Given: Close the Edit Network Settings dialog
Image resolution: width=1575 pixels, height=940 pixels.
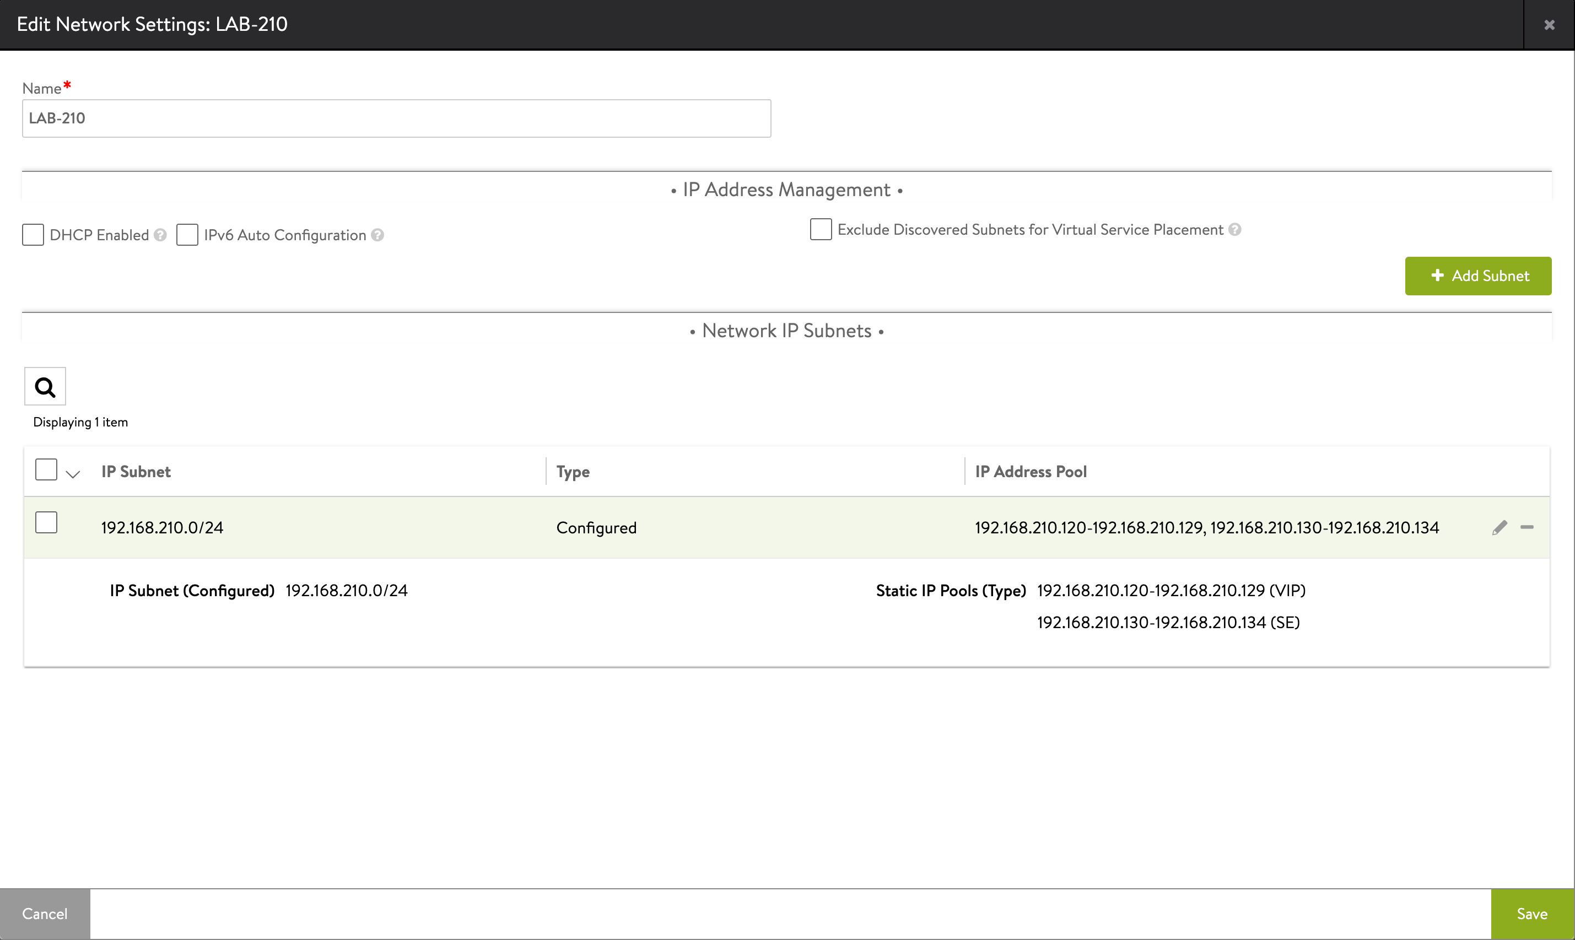Looking at the screenshot, I should [x=1549, y=25].
